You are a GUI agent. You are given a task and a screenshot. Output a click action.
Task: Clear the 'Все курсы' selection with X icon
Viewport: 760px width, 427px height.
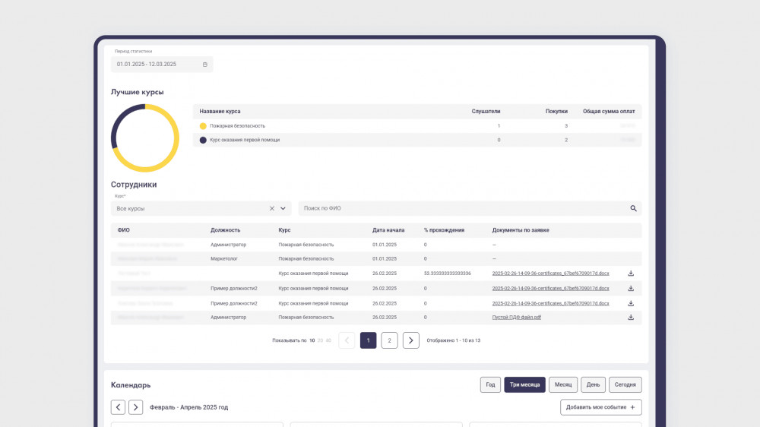(x=272, y=208)
